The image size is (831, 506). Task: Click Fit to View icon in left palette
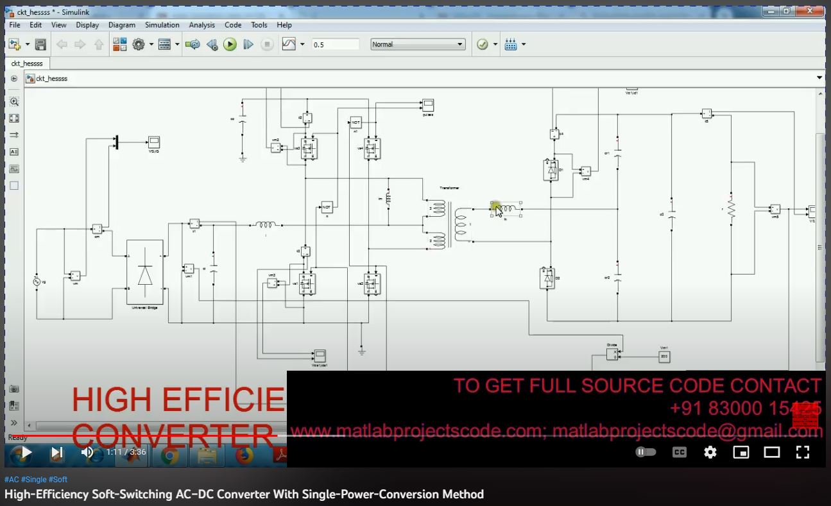(x=14, y=118)
